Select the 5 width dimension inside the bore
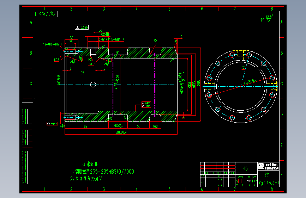 click(104, 68)
